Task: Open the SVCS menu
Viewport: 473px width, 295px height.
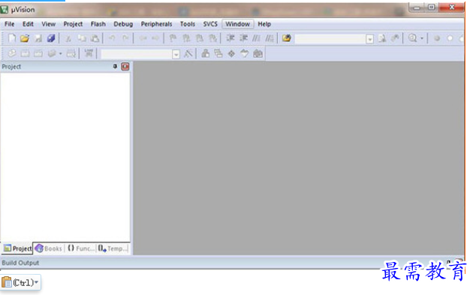Action: pyautogui.click(x=210, y=24)
